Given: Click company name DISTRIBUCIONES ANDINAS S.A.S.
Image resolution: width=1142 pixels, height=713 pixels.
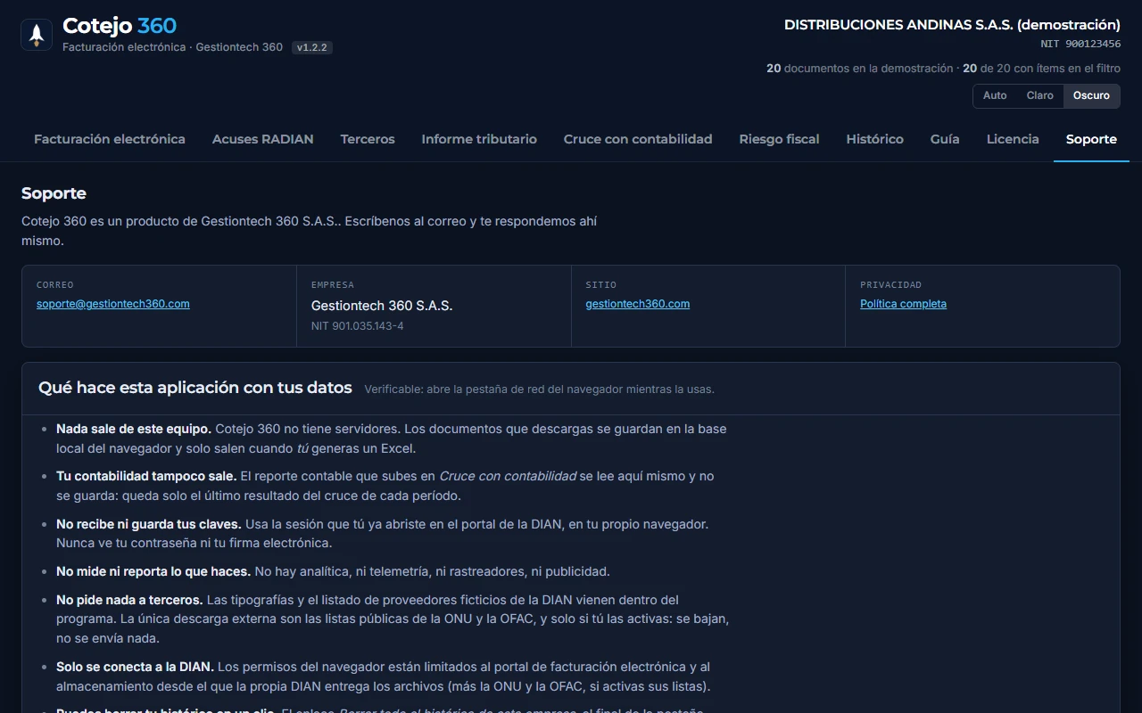Looking at the screenshot, I should (952, 25).
